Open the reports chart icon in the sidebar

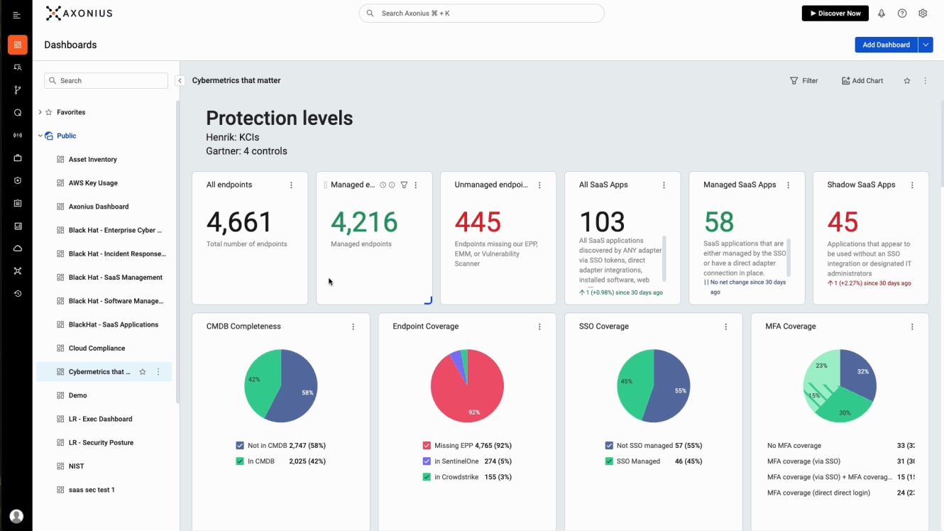(x=18, y=226)
